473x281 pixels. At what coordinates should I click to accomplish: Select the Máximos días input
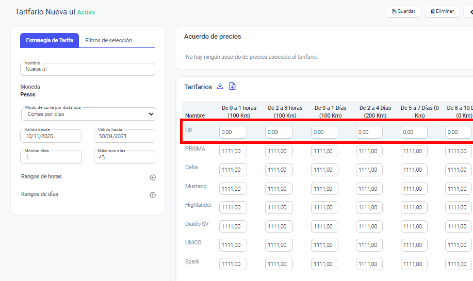tap(124, 157)
